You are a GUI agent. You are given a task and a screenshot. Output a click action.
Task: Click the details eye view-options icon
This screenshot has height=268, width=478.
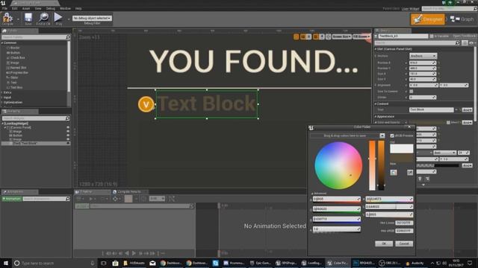[471, 43]
